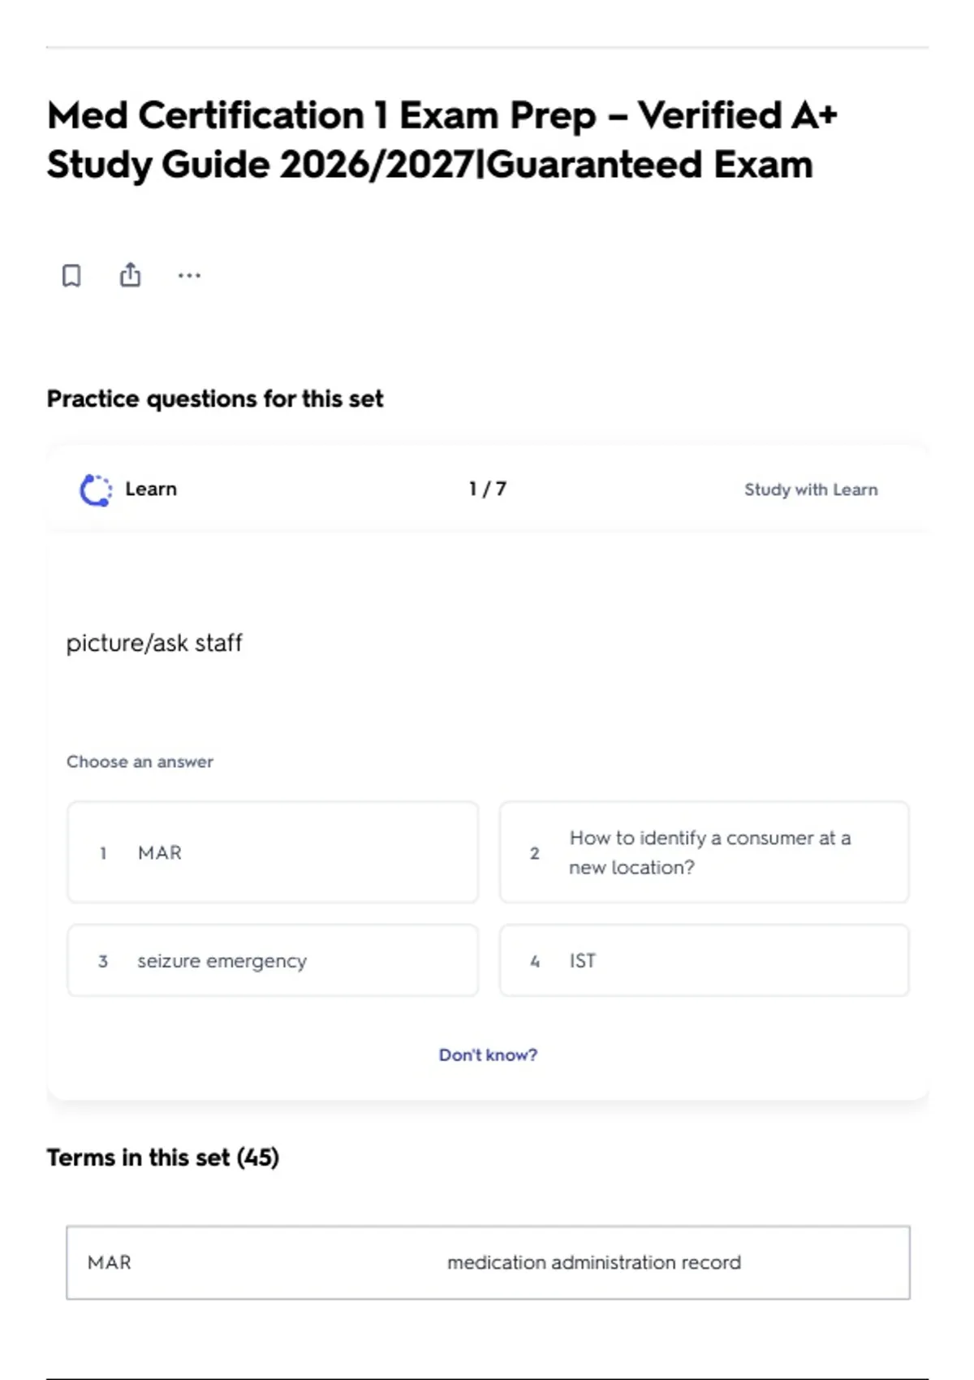Select answer option 1 MAR
This screenshot has width=974, height=1380.
click(273, 852)
